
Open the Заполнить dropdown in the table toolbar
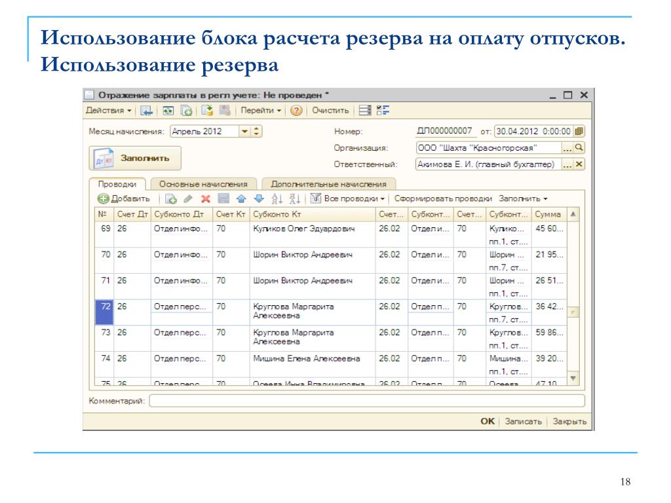(x=523, y=198)
